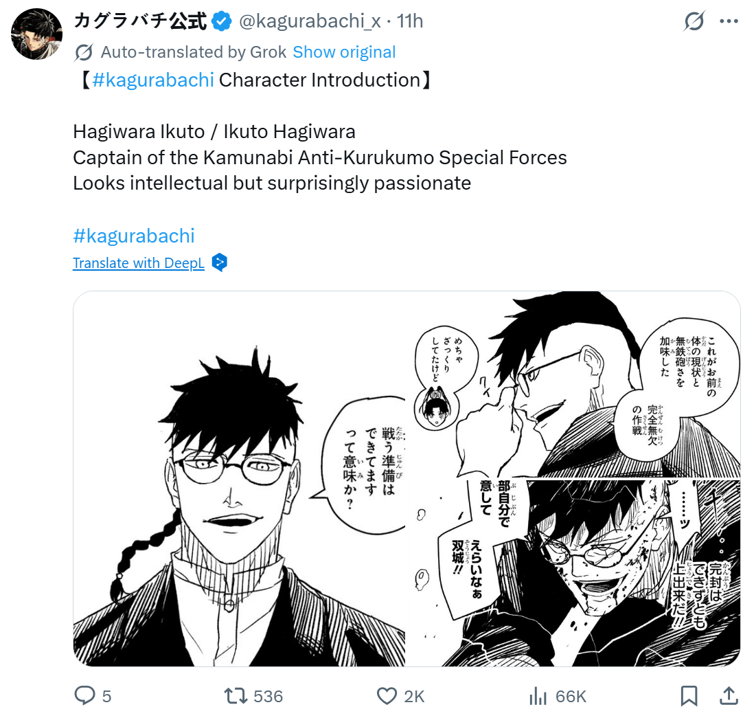This screenshot has width=754, height=718.
Task: Click Translate with DeepL link
Action: click(x=139, y=263)
